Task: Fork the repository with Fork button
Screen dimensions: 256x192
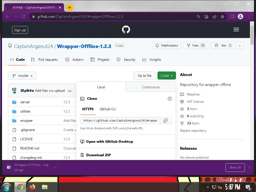Action: click(196, 45)
